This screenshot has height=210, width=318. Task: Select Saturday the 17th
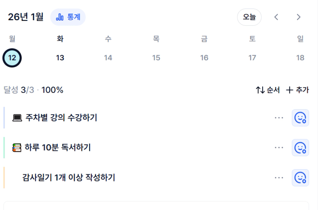click(x=252, y=58)
